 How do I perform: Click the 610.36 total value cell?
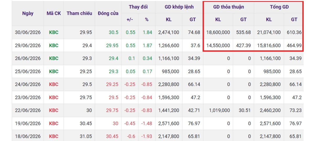coord(294,33)
